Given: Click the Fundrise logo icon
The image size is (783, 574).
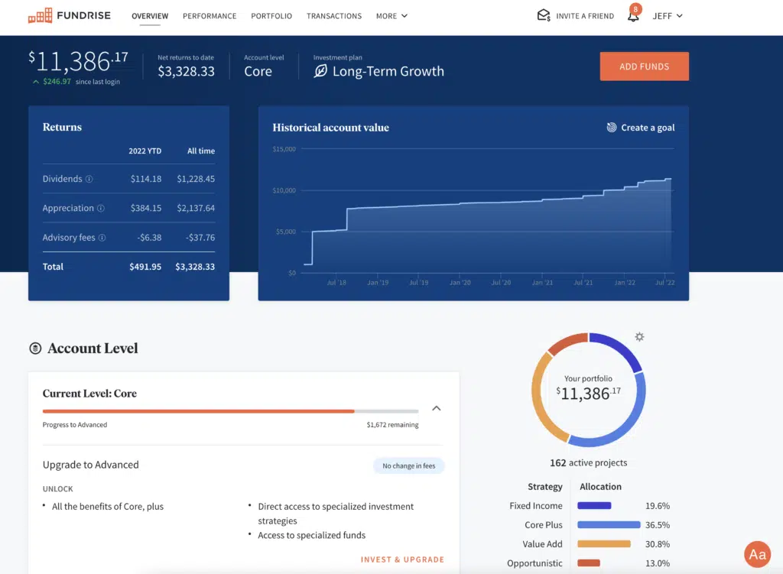Looking at the screenshot, I should pyautogui.click(x=41, y=15).
